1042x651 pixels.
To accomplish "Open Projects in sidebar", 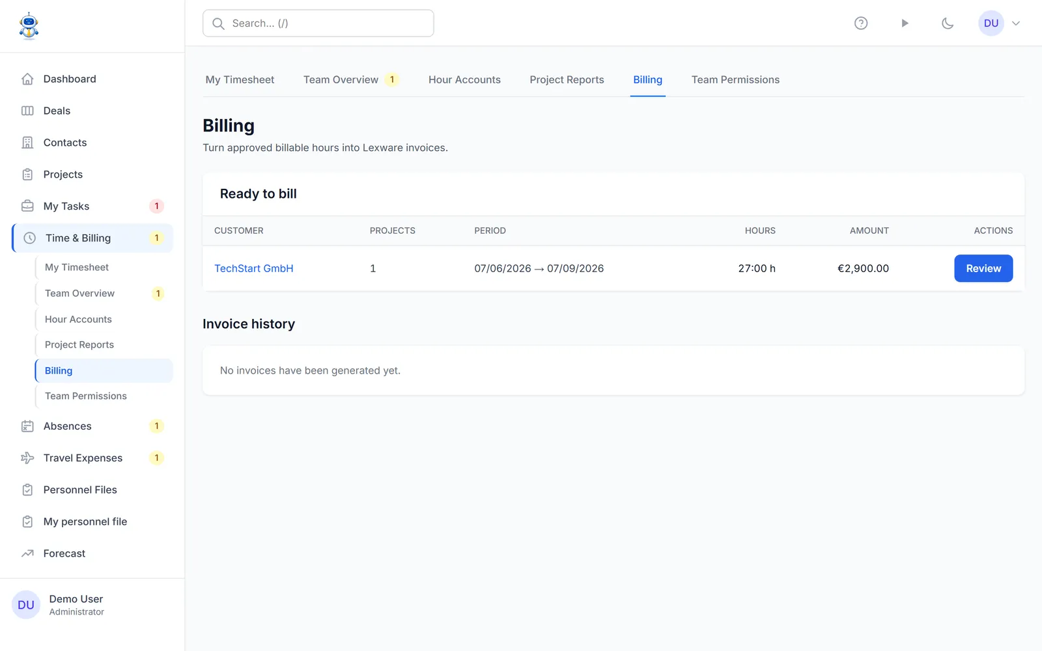I will point(92,174).
